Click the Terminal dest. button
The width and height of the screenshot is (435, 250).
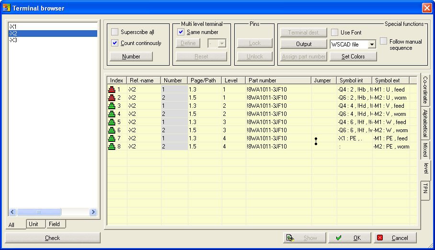click(x=304, y=33)
